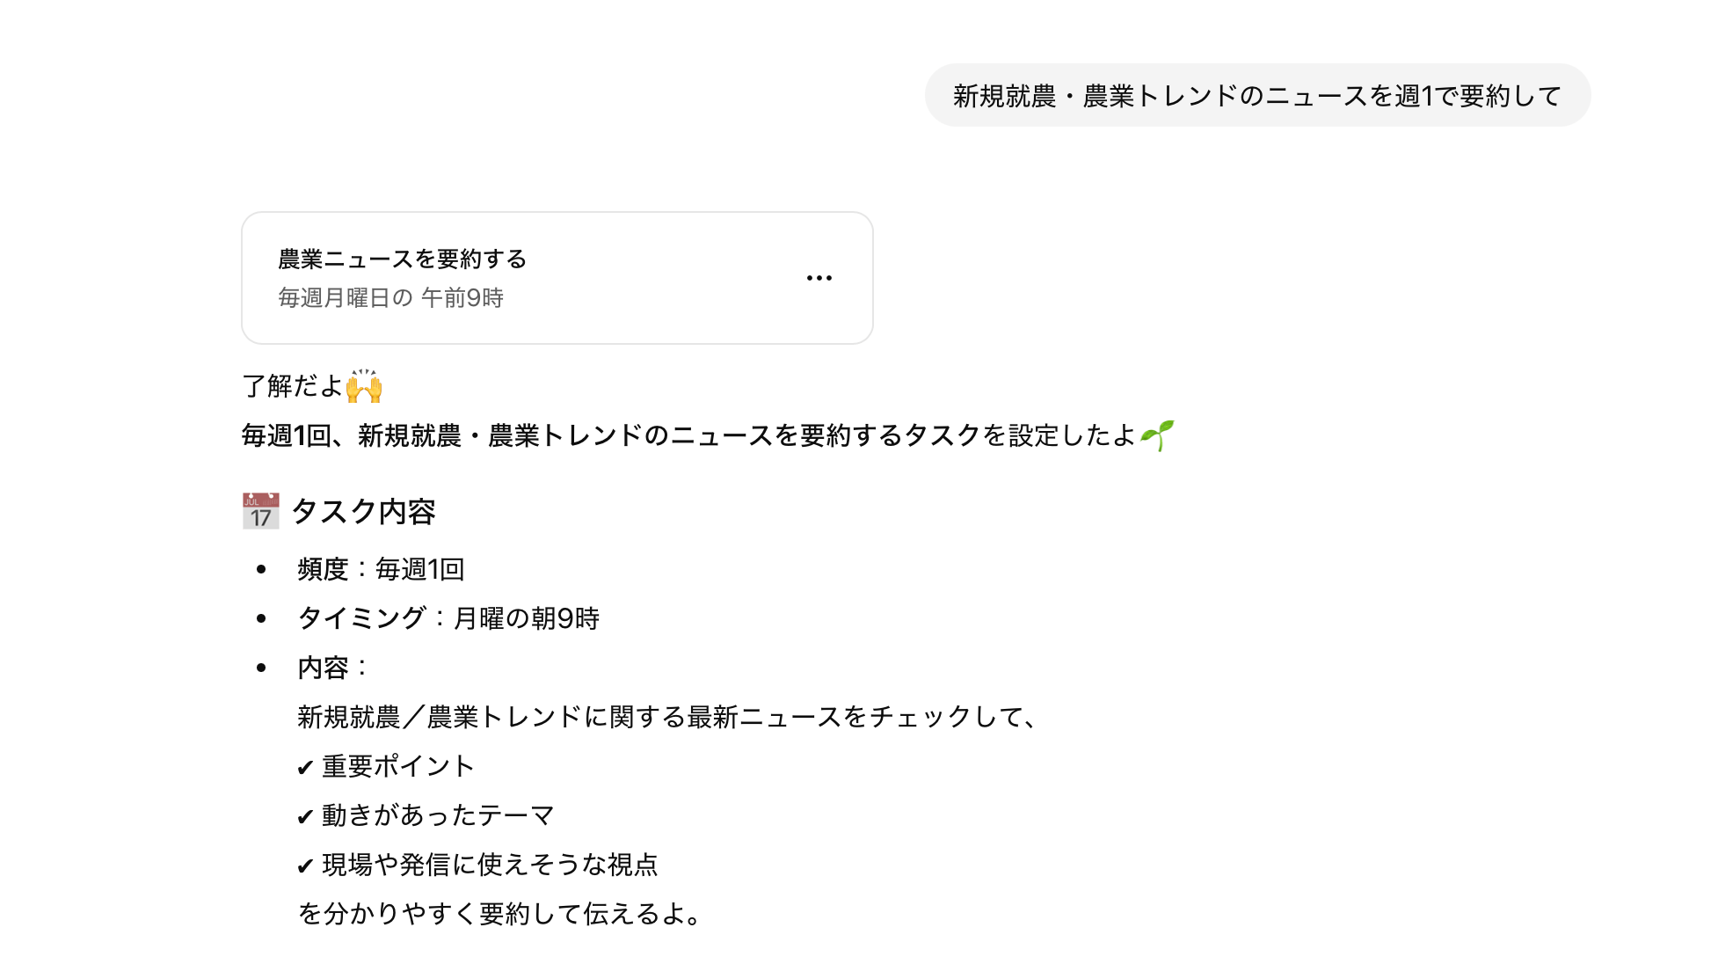Click the 内容： list item
Image resolution: width=1718 pixels, height=964 pixels.
click(x=332, y=668)
